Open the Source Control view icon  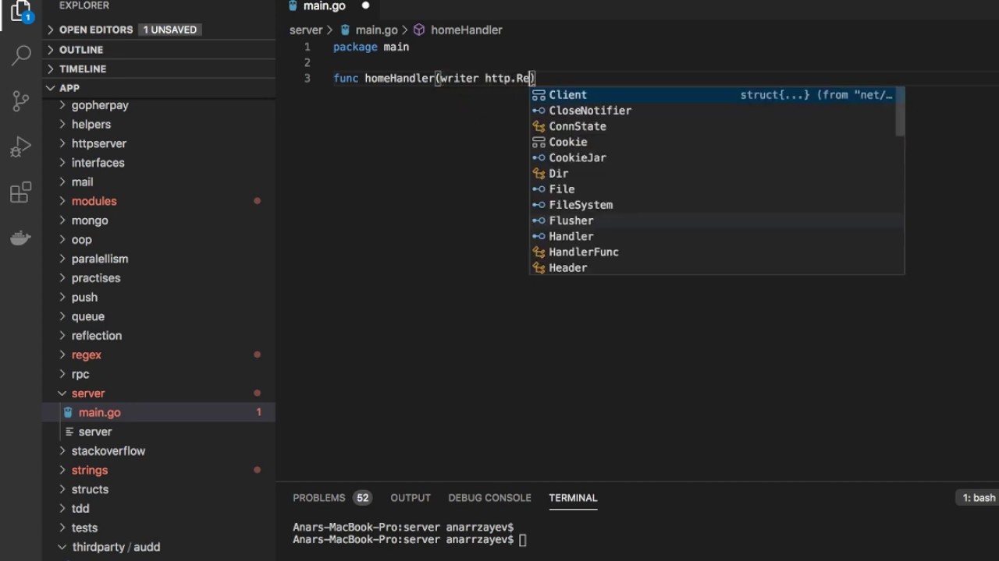click(21, 101)
